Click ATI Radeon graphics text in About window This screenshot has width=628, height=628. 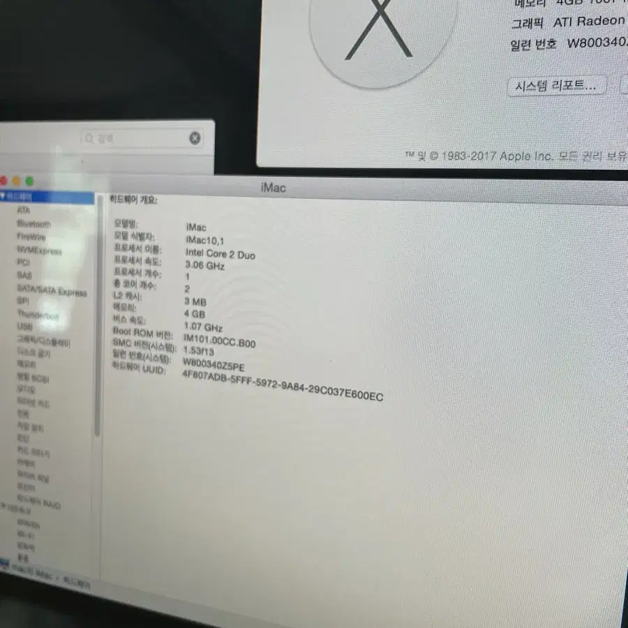590,21
